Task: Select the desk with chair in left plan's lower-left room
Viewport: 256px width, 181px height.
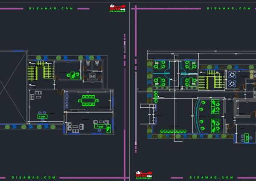Action: click(42, 115)
